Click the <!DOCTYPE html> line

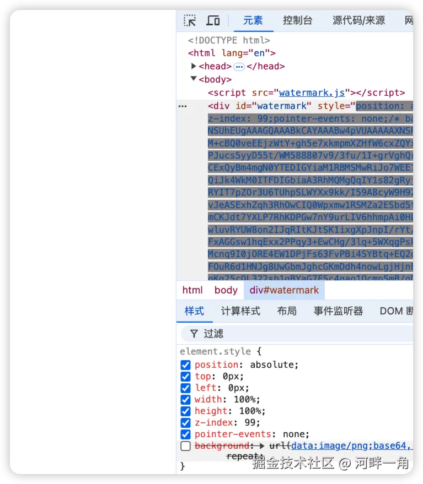pos(229,40)
